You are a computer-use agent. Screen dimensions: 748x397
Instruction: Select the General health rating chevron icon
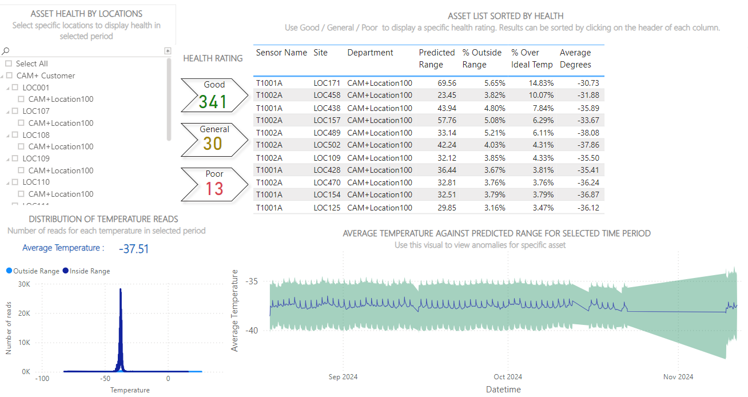pos(213,139)
